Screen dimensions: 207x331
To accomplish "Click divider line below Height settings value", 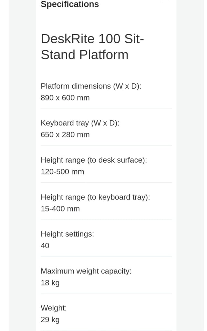I will point(106,256).
